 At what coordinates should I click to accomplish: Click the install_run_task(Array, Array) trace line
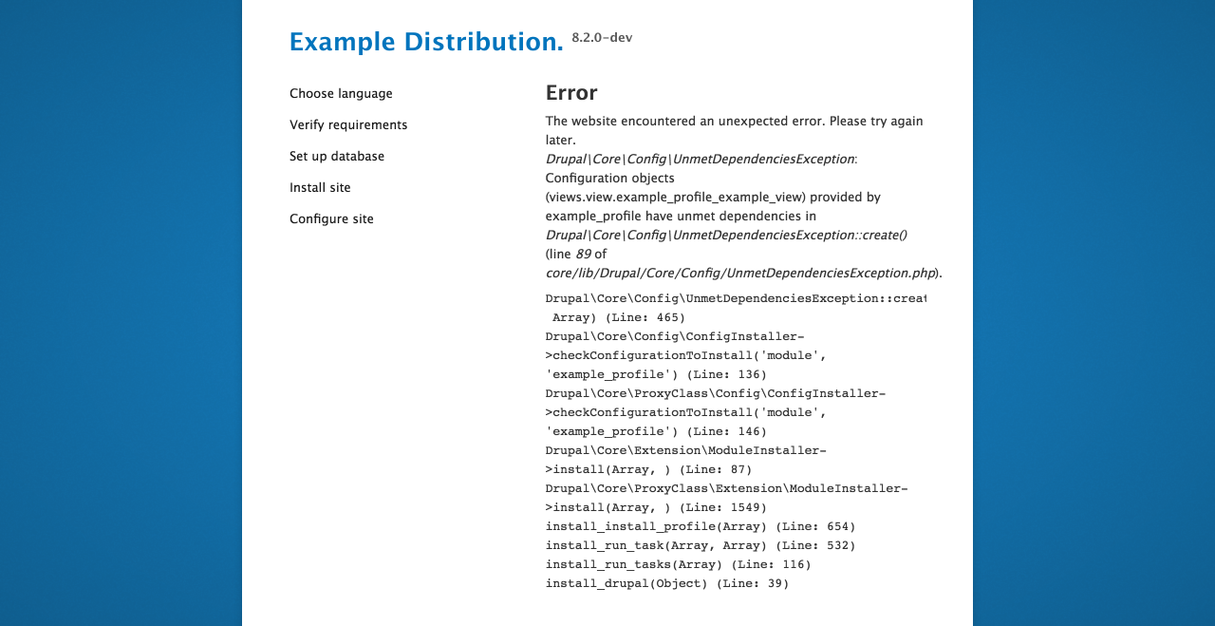click(701, 545)
